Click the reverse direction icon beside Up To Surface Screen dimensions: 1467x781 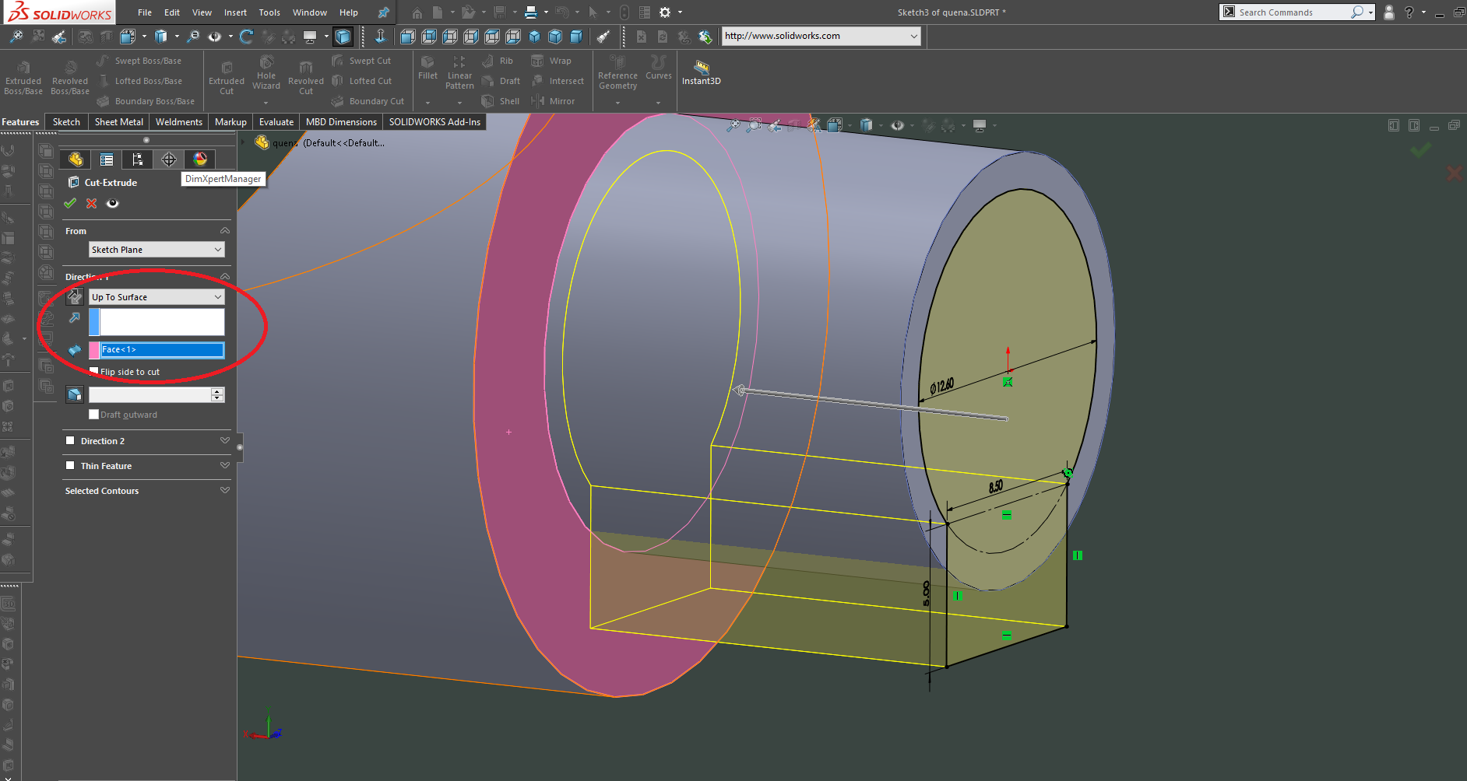coord(75,296)
